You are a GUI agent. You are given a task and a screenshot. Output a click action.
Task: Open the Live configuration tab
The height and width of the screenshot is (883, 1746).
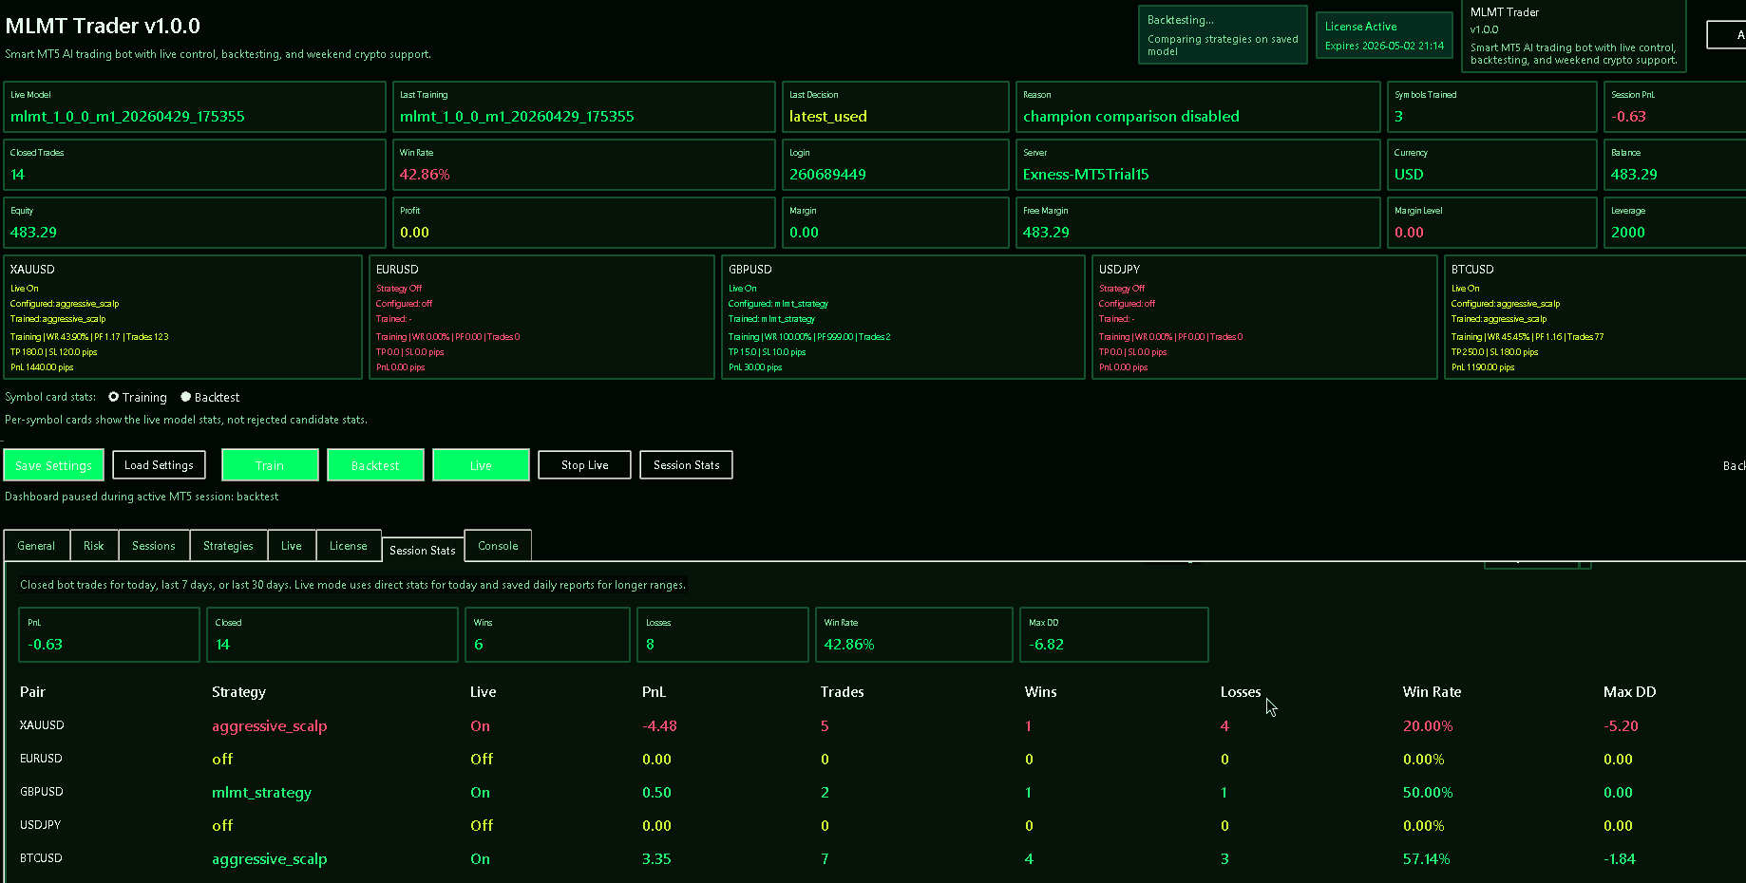tap(292, 545)
